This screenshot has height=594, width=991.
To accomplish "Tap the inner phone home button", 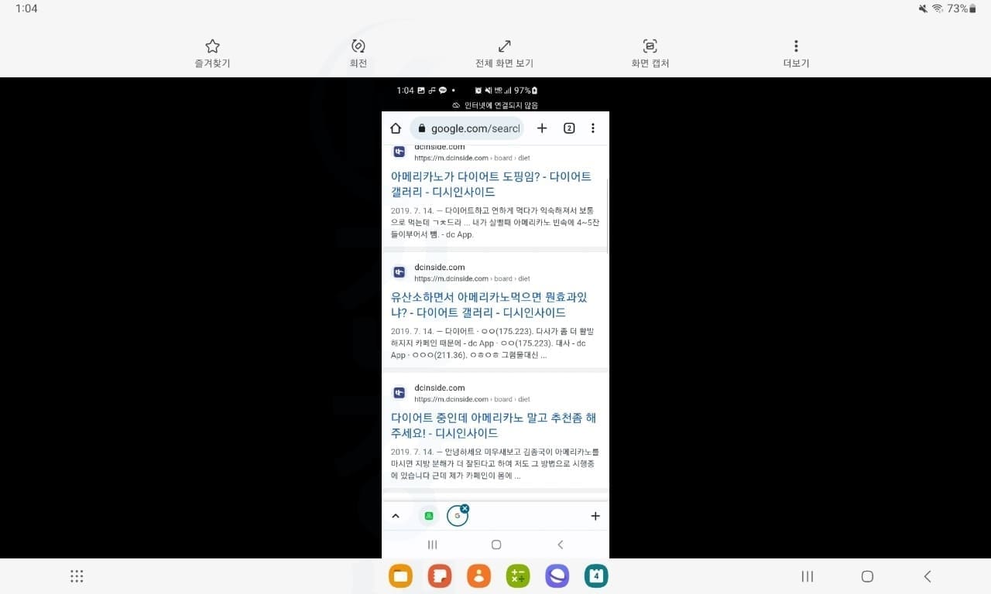I will 496,544.
